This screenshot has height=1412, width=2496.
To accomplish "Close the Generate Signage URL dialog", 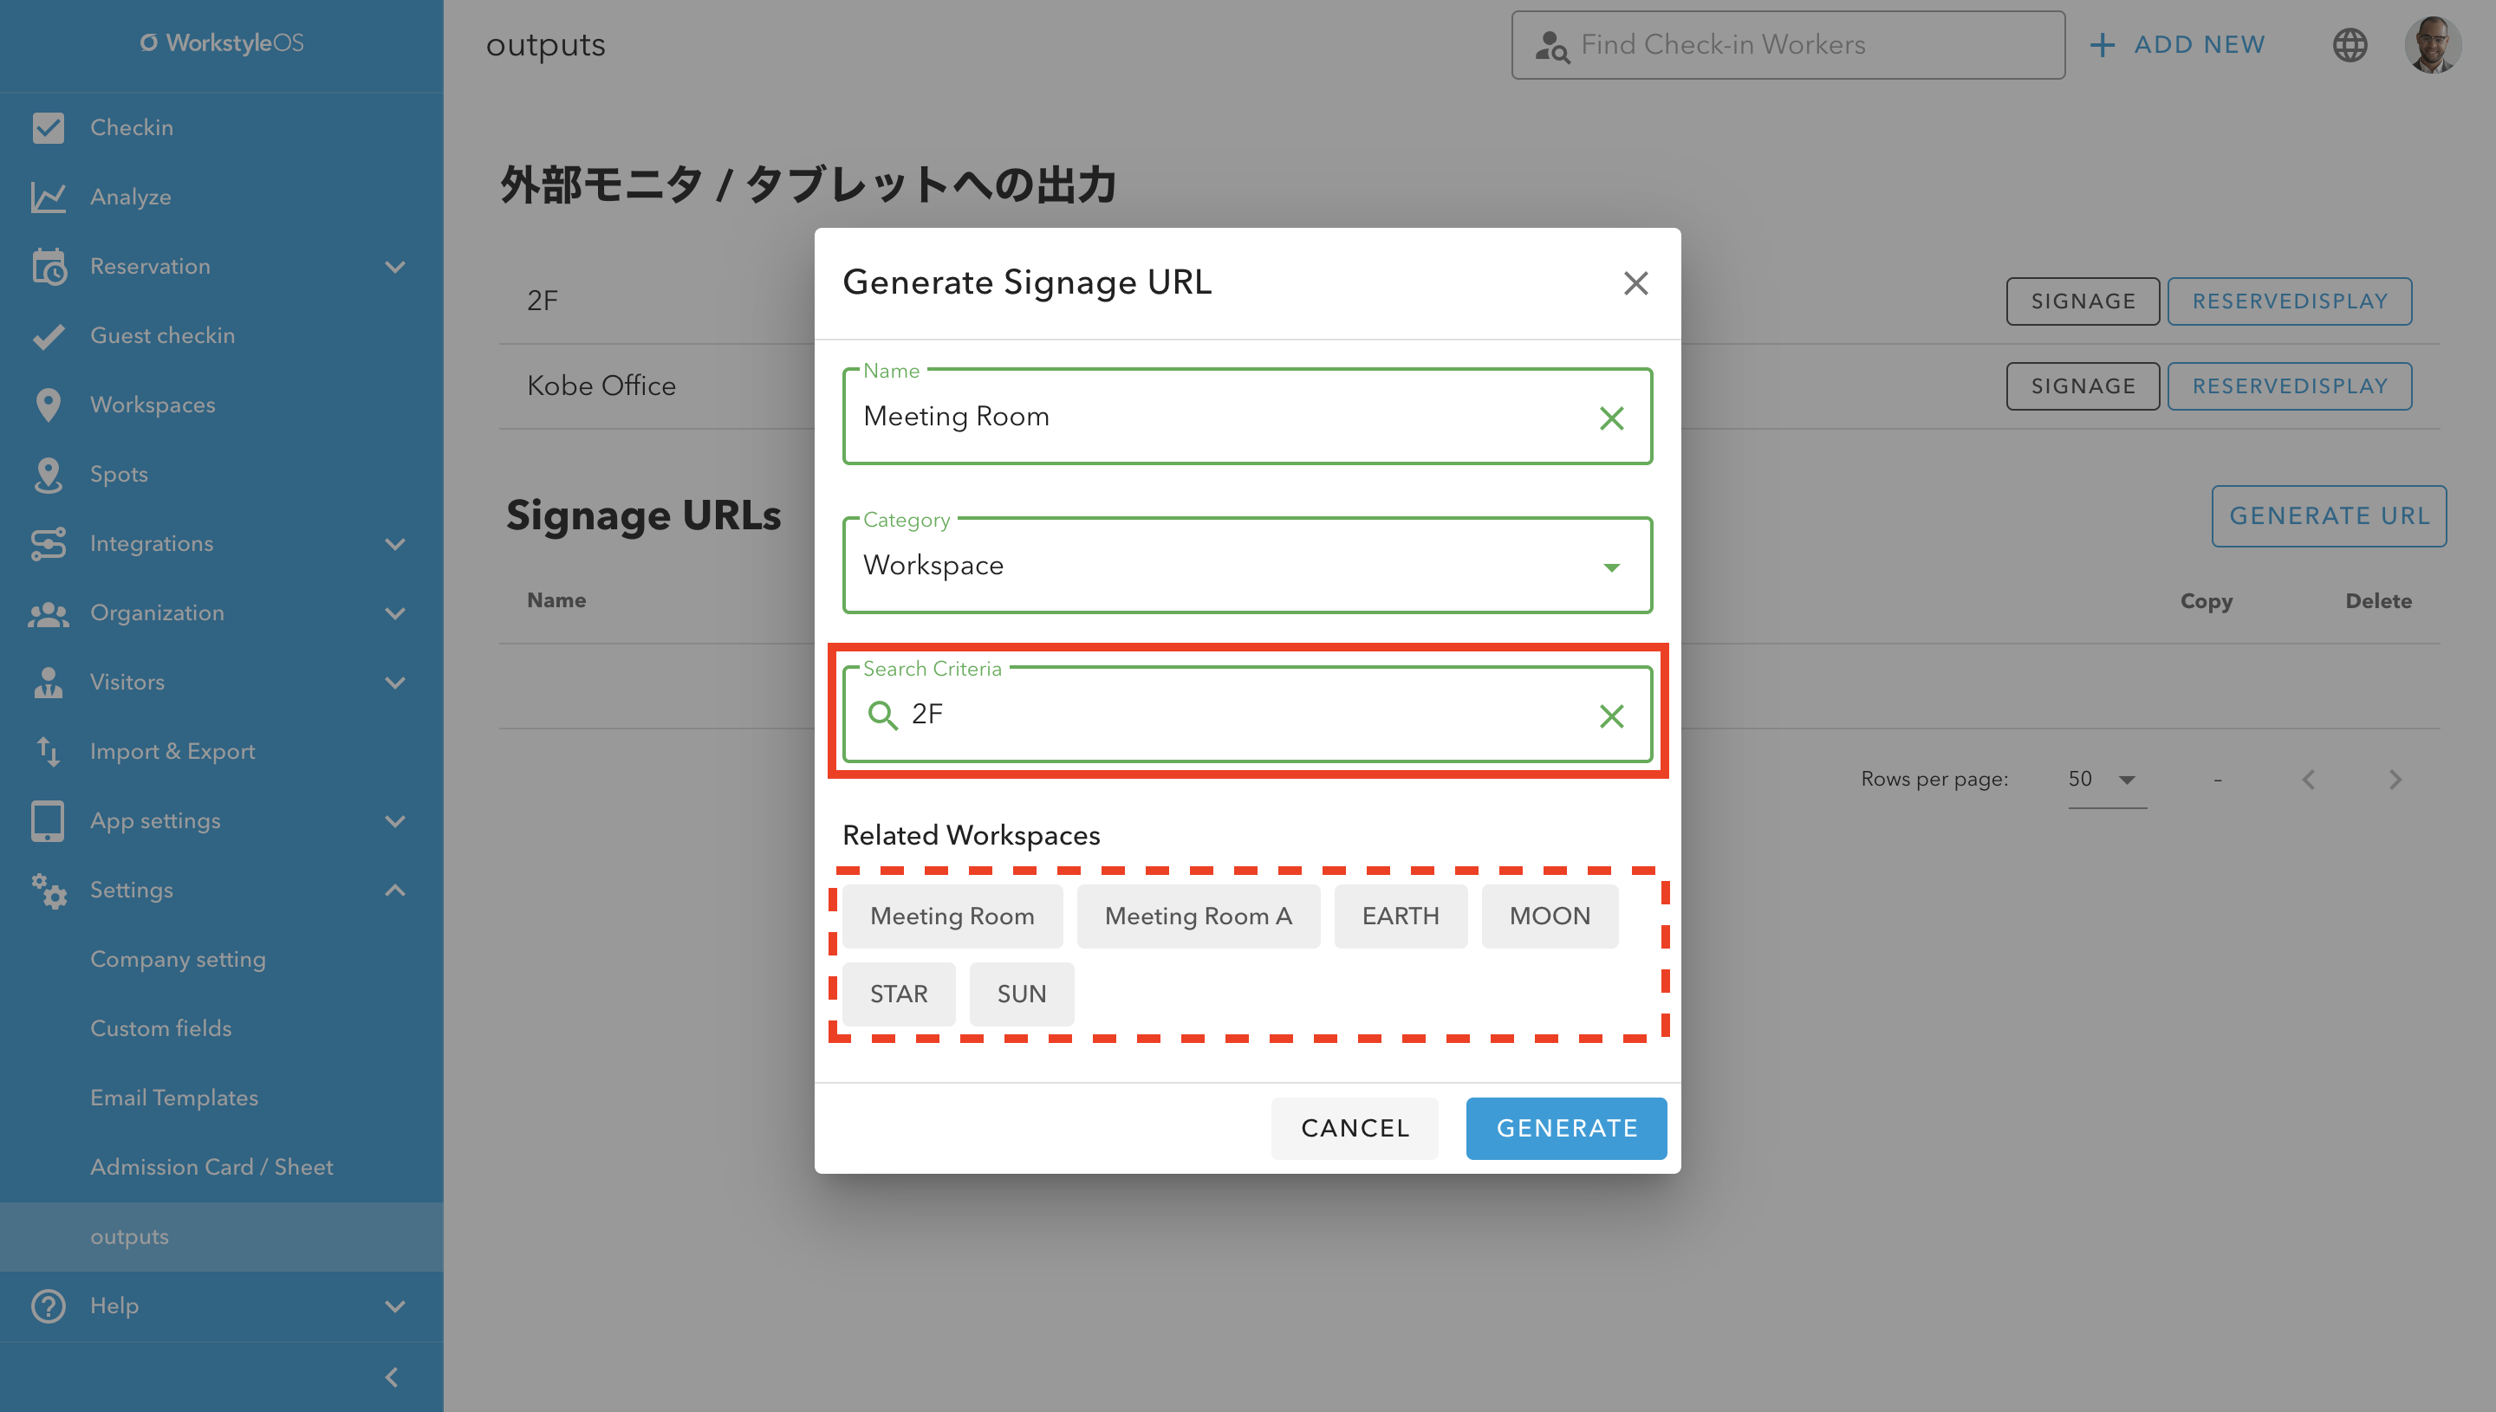I will 1635,283.
